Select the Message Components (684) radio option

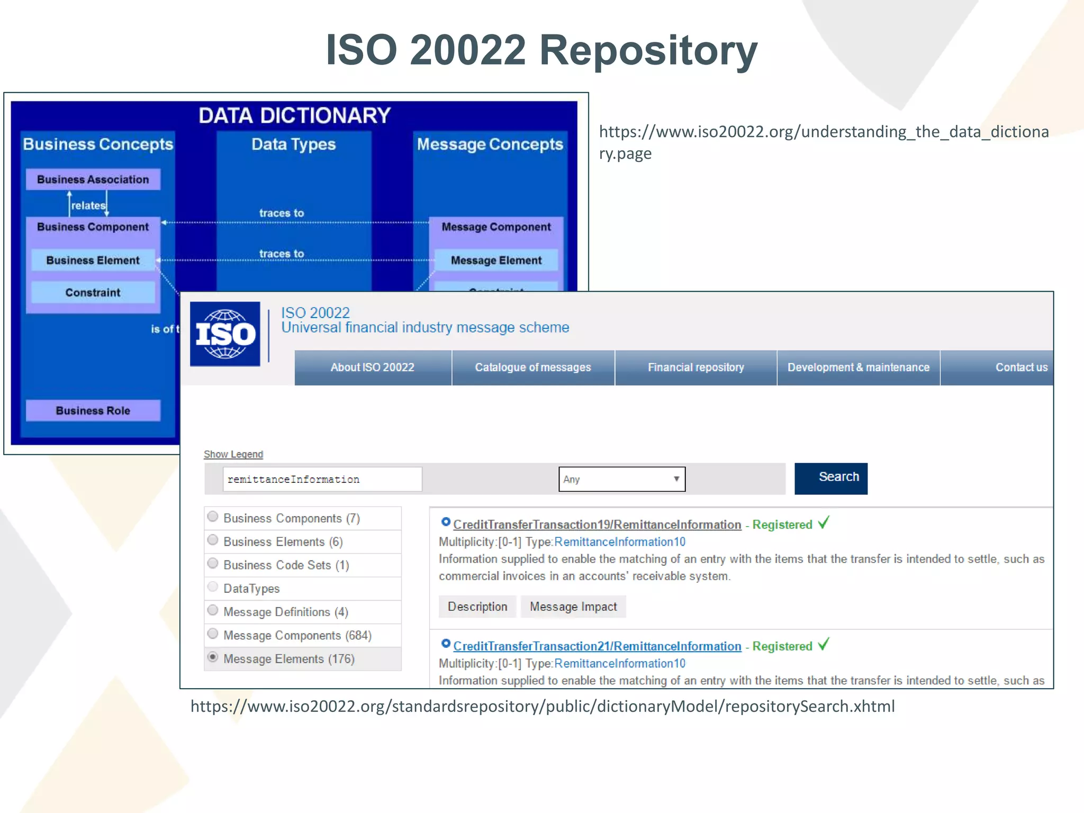point(213,634)
